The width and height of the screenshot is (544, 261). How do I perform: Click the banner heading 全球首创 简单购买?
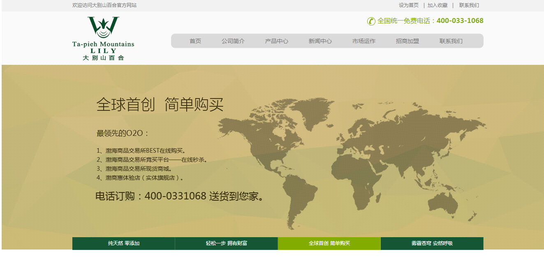click(160, 105)
